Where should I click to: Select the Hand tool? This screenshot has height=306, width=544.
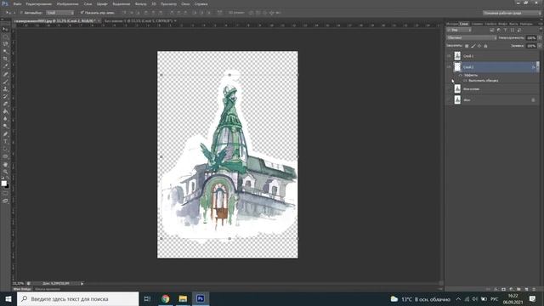click(5, 164)
